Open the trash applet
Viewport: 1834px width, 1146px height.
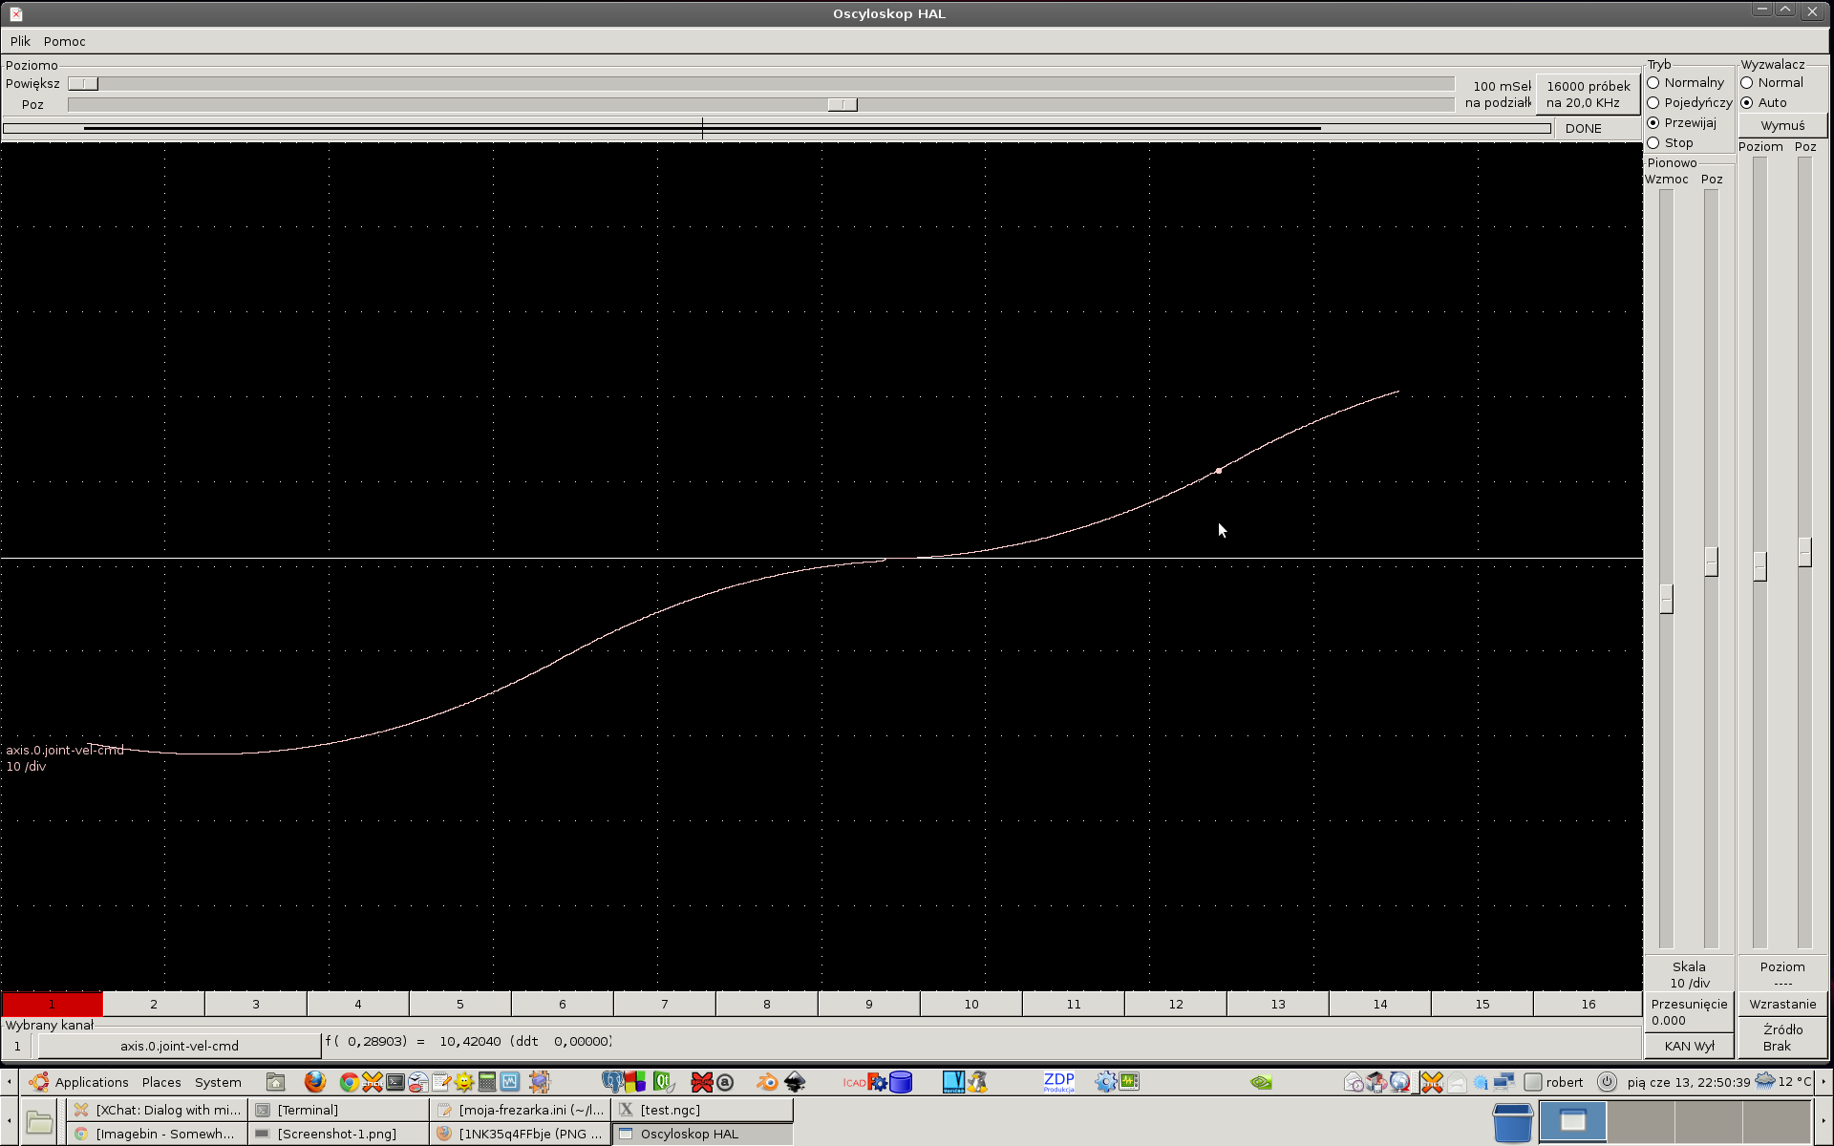click(1513, 1122)
